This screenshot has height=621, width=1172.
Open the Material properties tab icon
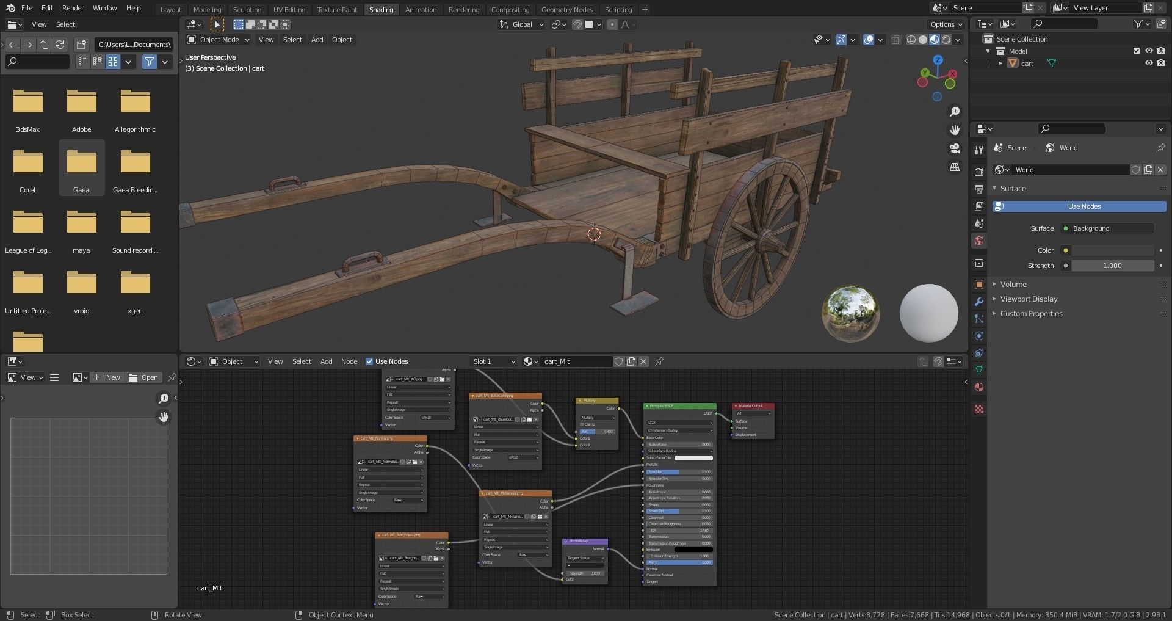(x=979, y=387)
